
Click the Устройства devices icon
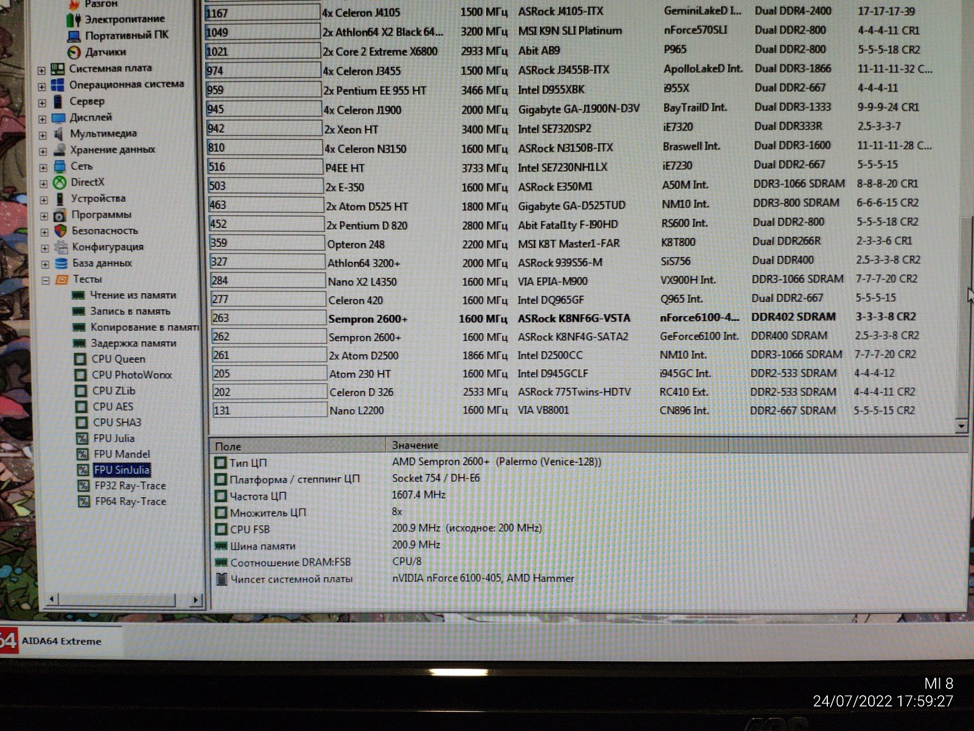[60, 199]
